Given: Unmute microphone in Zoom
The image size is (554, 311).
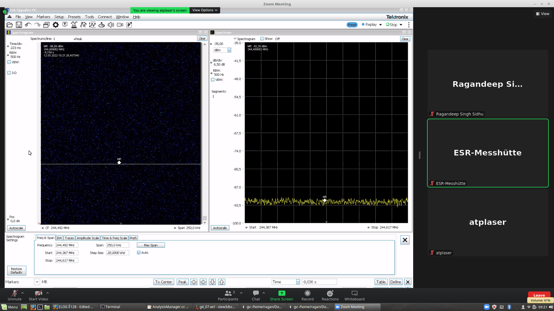Looking at the screenshot, I should (15, 295).
